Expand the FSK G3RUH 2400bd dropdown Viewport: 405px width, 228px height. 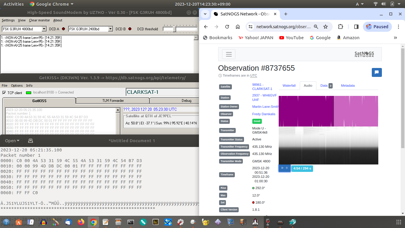click(111, 29)
